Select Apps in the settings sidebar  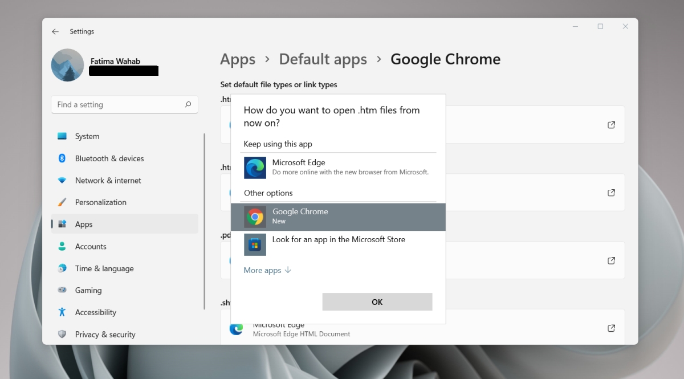(84, 224)
